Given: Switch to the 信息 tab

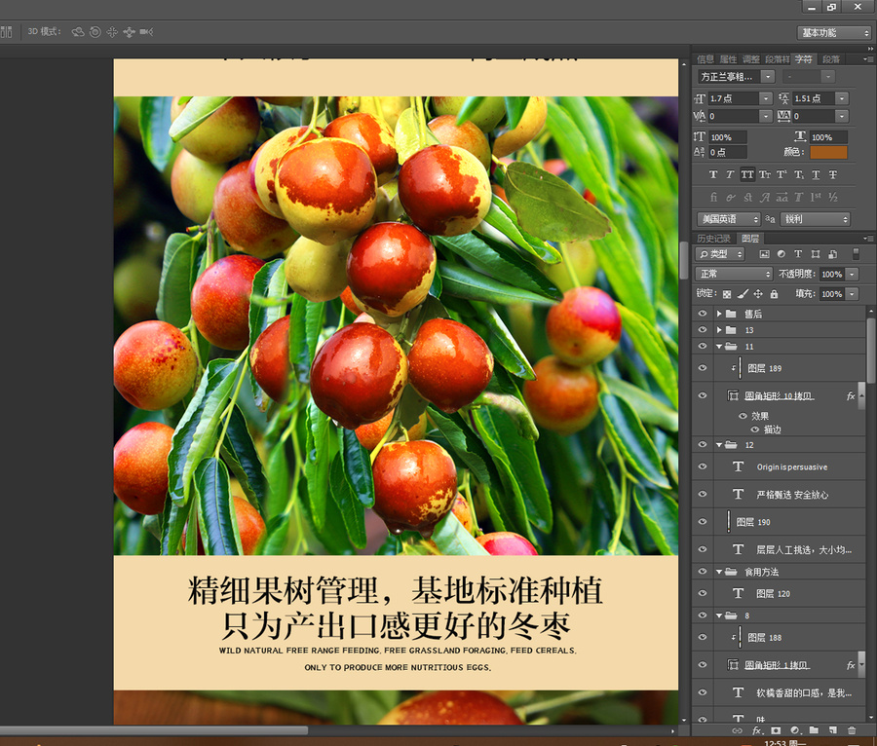Looking at the screenshot, I should (705, 59).
